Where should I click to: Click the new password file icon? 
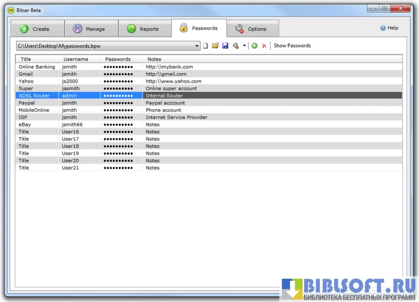click(x=205, y=46)
